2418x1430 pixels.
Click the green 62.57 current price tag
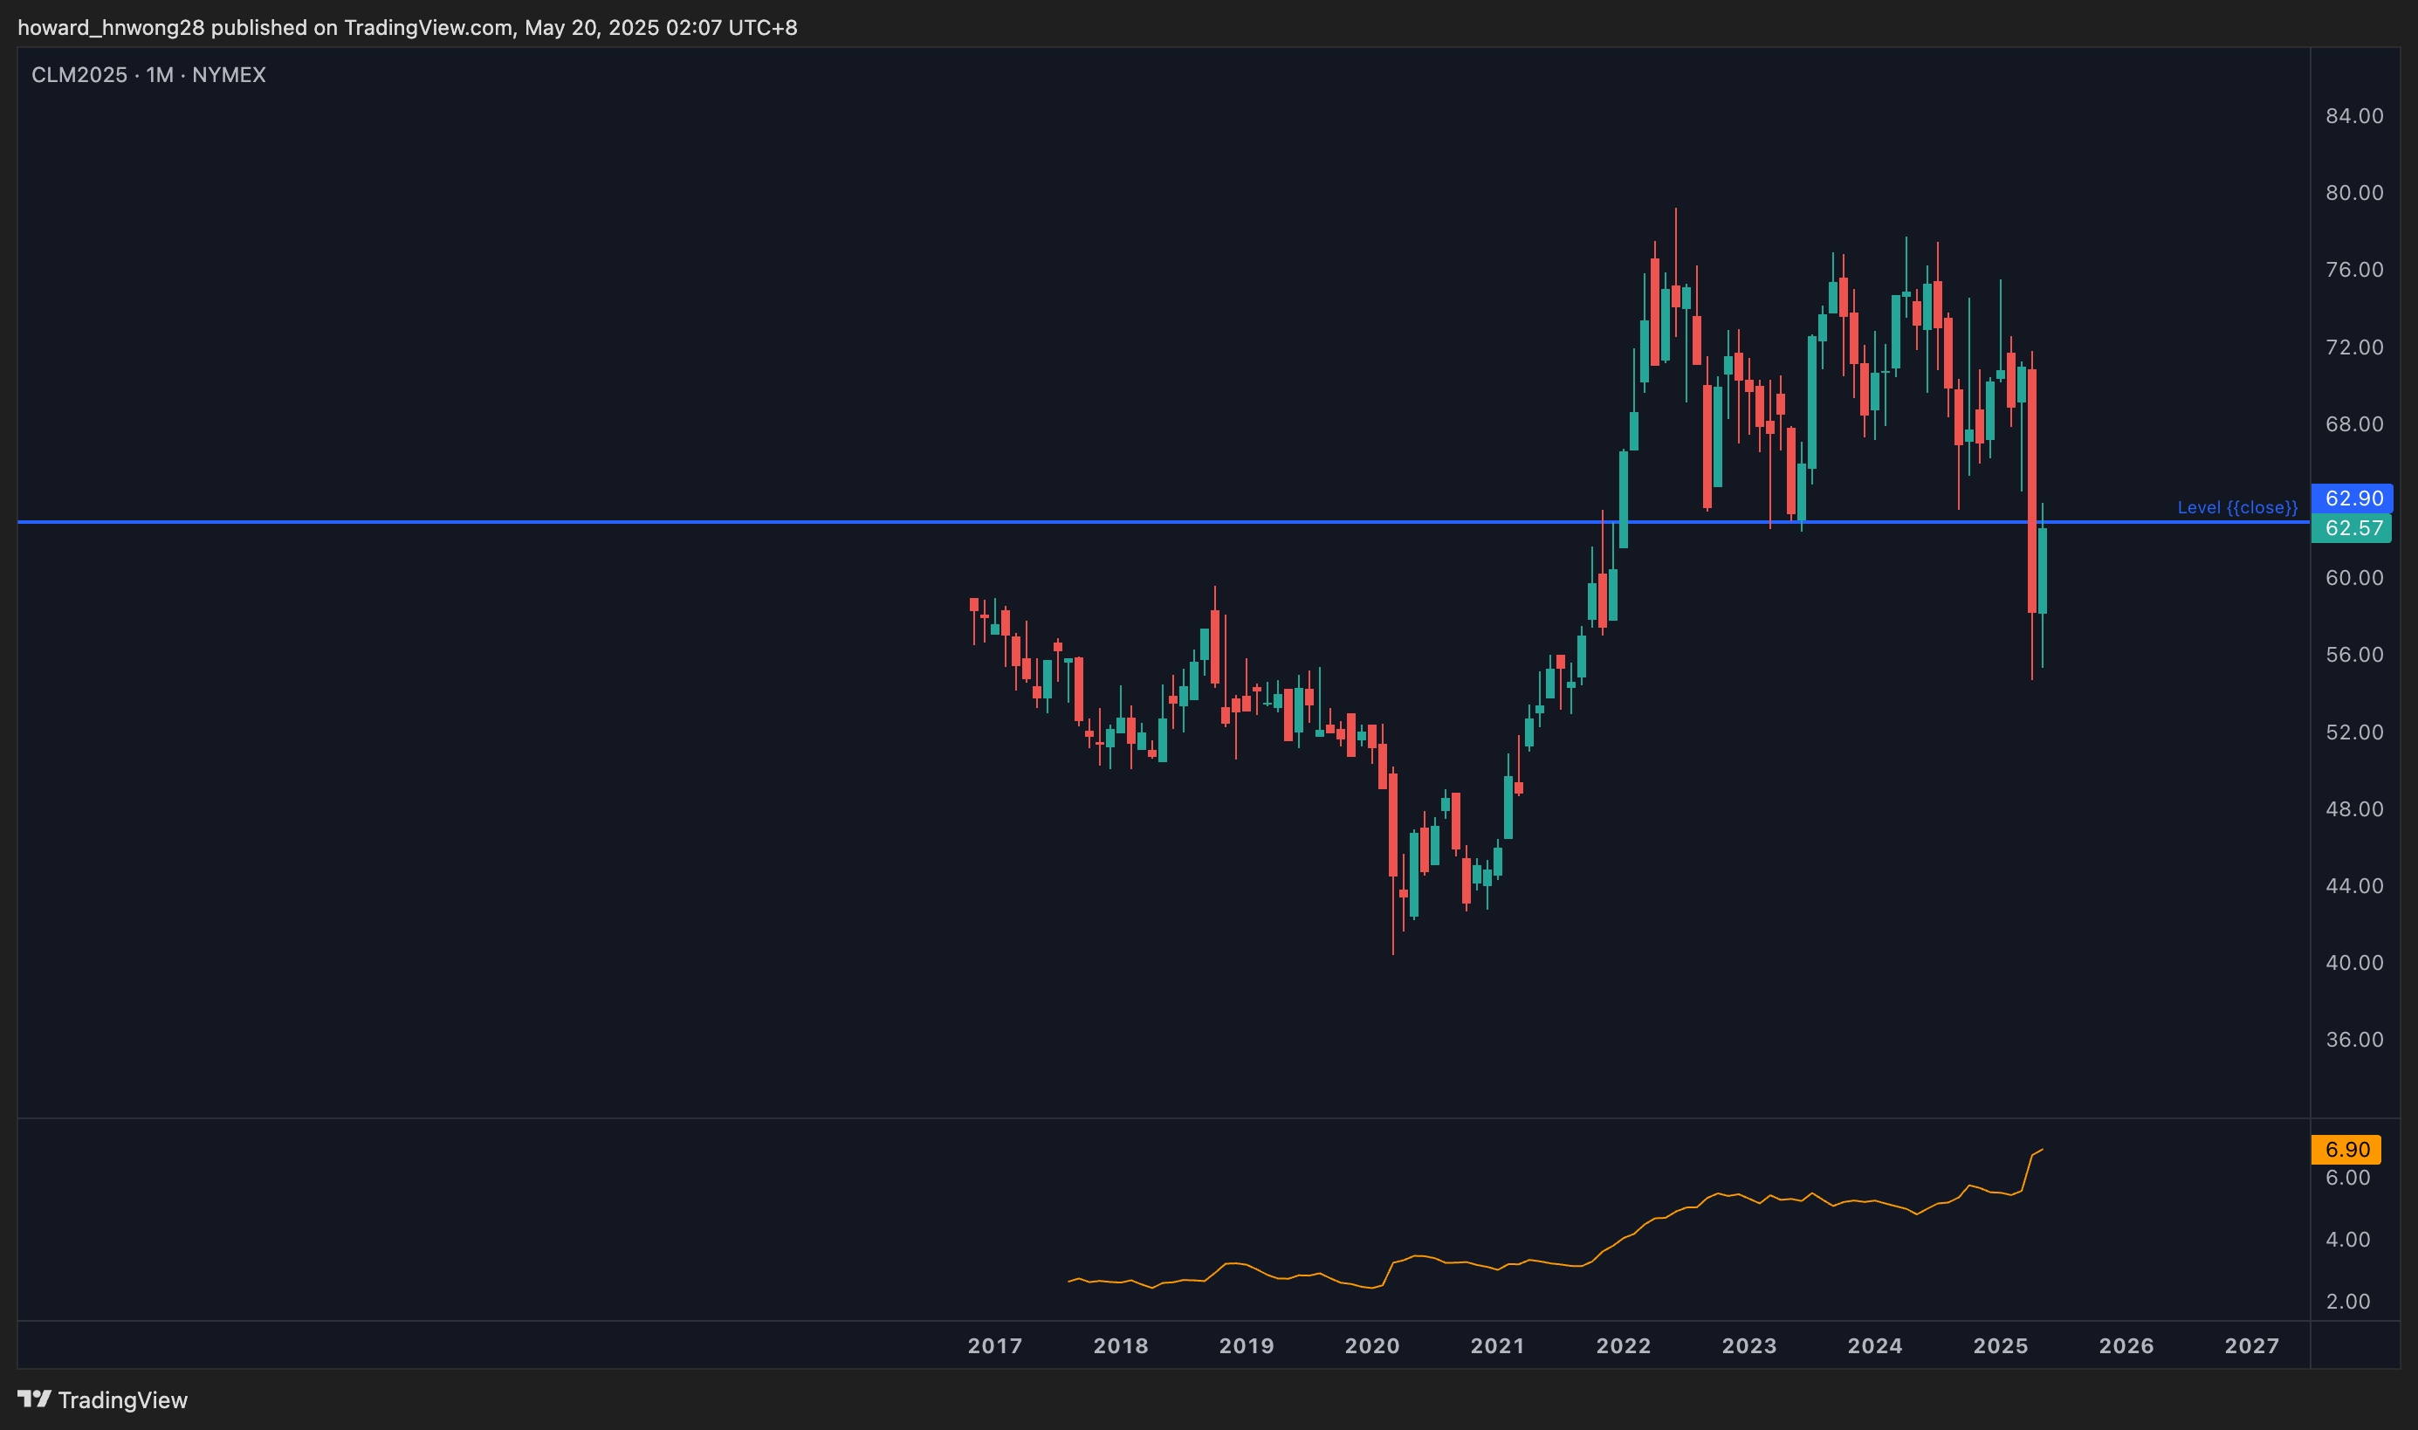click(x=2351, y=528)
